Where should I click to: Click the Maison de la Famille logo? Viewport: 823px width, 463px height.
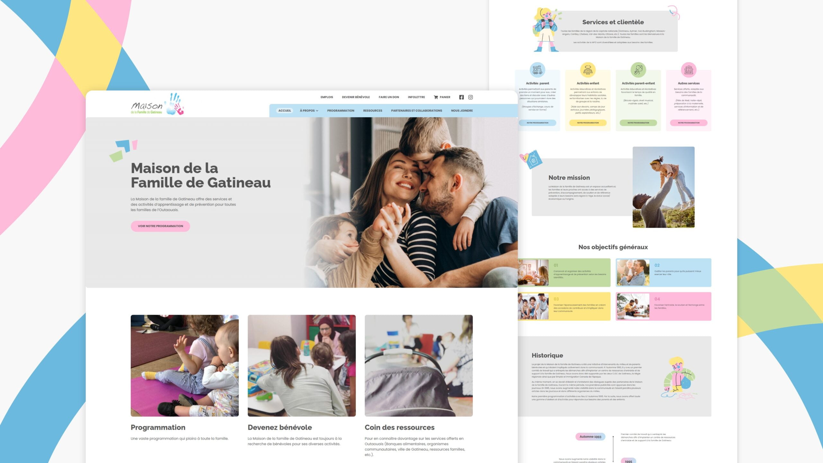click(157, 104)
